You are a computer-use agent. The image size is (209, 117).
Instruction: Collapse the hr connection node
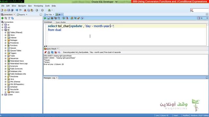click(x=2, y=30)
